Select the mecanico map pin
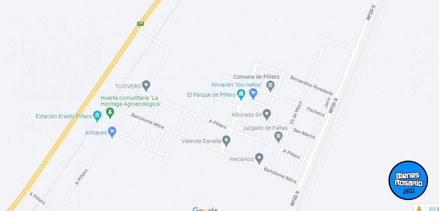The height and width of the screenshot is (211, 439). 259,158
